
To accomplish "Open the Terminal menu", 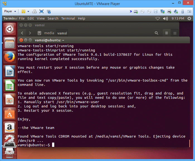I will click(x=68, y=18).
